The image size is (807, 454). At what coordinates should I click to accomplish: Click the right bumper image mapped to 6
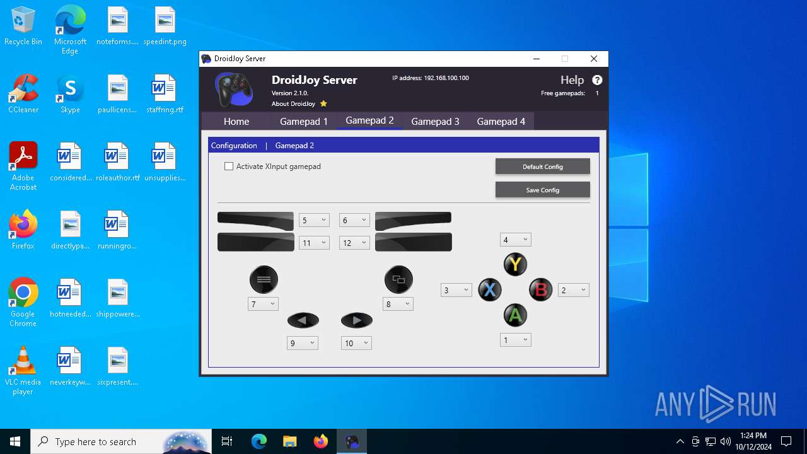(413, 221)
